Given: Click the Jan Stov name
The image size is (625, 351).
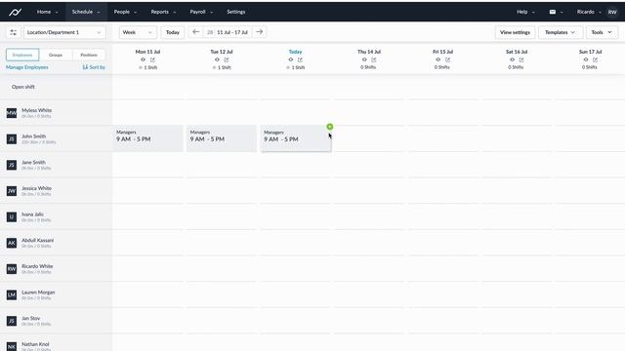Looking at the screenshot, I should (x=30, y=319).
